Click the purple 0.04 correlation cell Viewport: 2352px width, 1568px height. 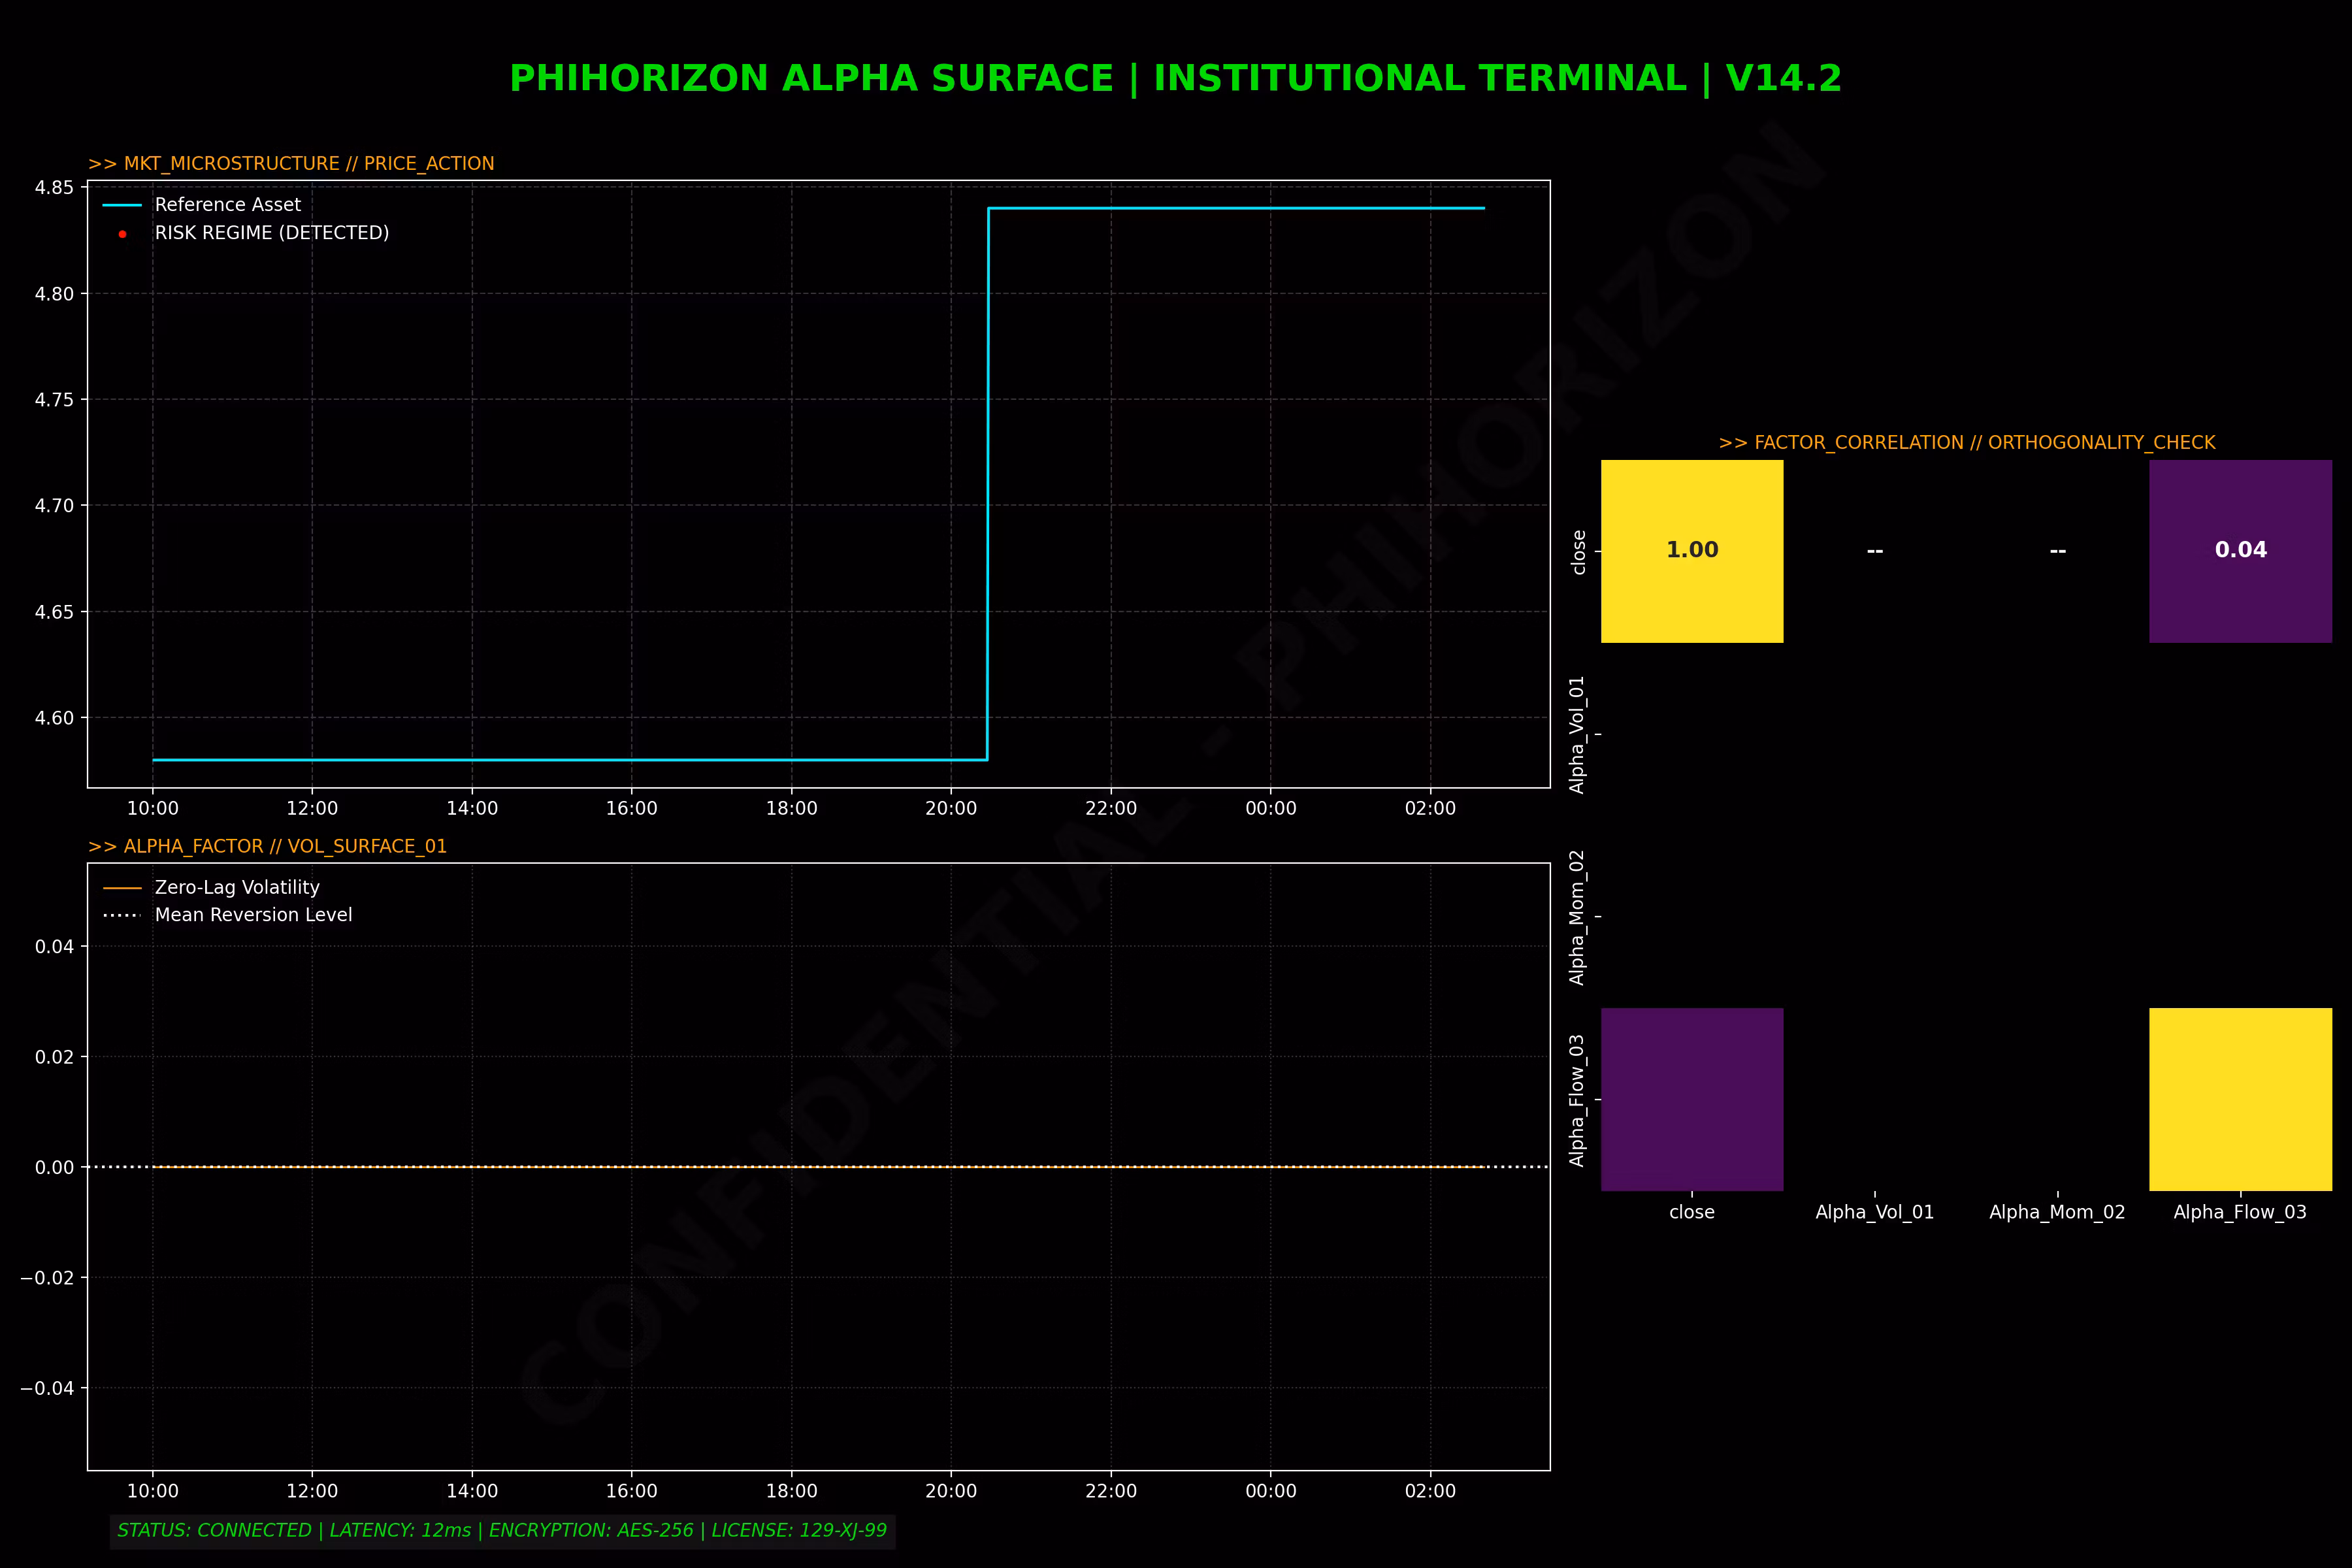click(x=2240, y=551)
